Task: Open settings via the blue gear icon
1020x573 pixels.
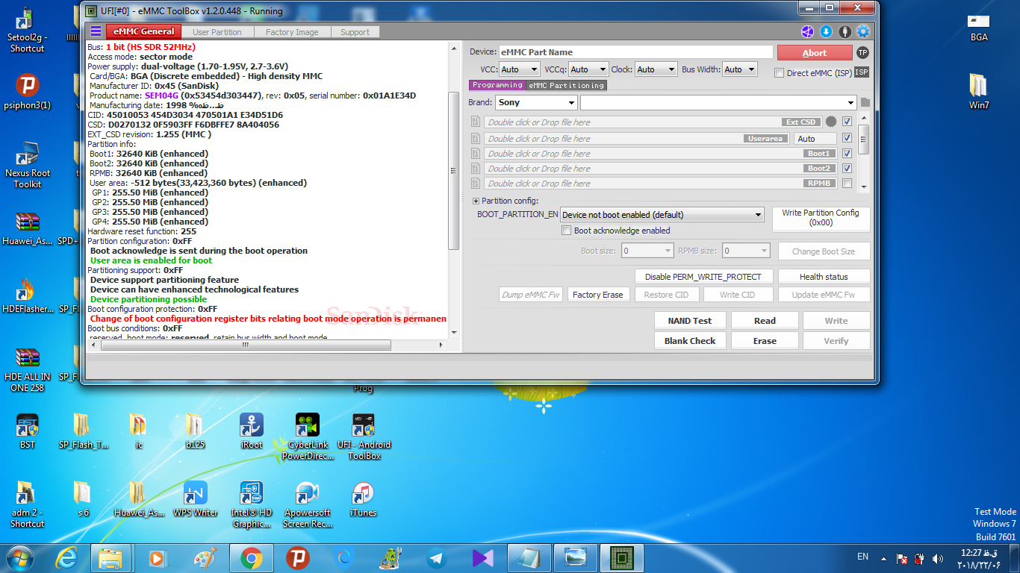Action: (863, 31)
